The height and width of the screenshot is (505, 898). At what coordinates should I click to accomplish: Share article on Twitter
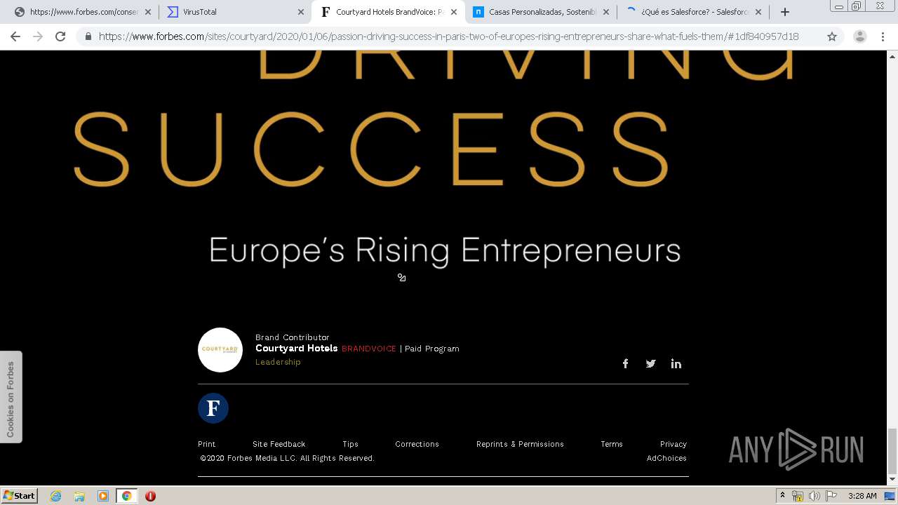tap(650, 363)
